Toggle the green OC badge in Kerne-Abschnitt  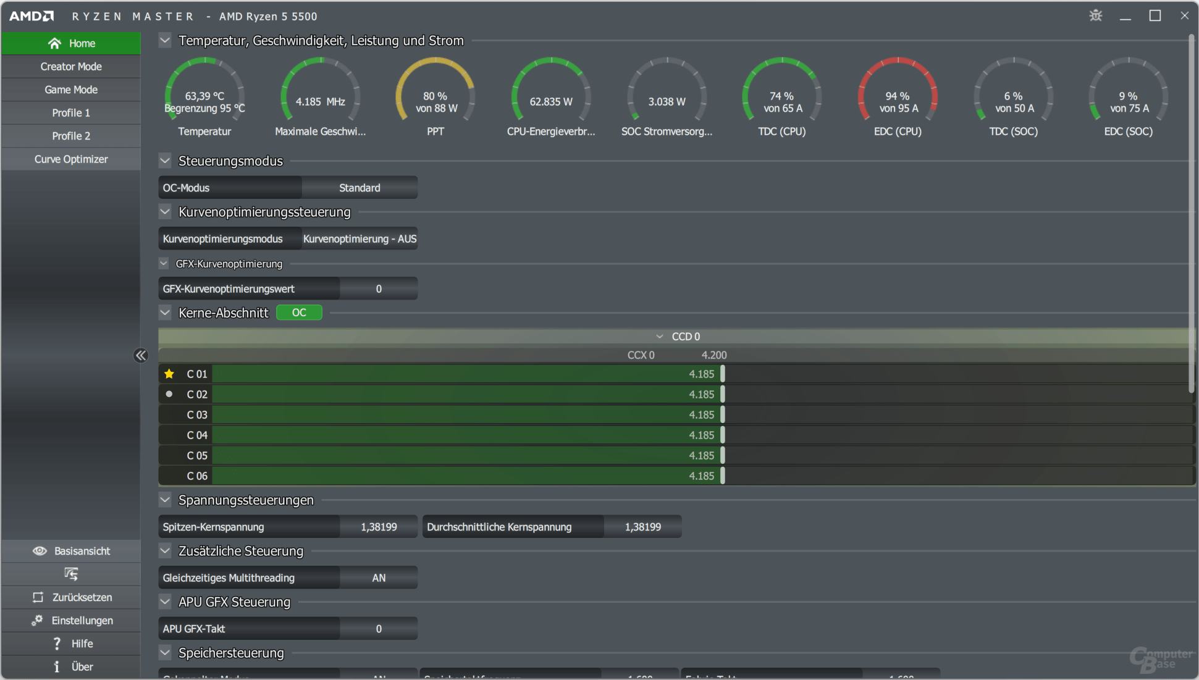click(299, 313)
